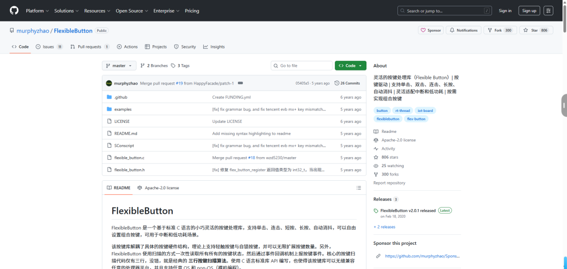Screen dimensions: 567x269
Task: Expand the Resources menu
Action: [x=97, y=11]
